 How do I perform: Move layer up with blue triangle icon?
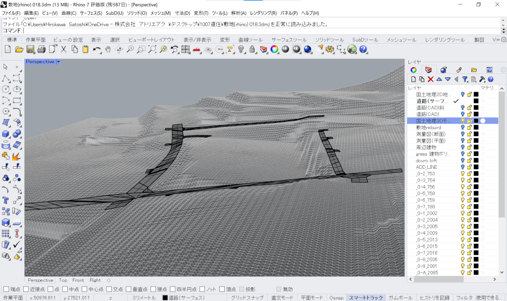point(439,79)
